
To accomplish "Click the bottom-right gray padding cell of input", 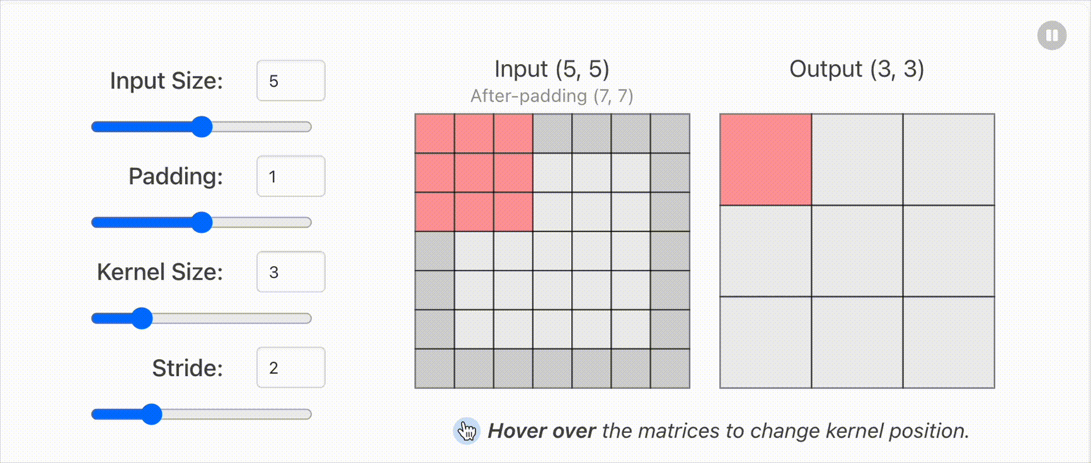I will coord(670,368).
